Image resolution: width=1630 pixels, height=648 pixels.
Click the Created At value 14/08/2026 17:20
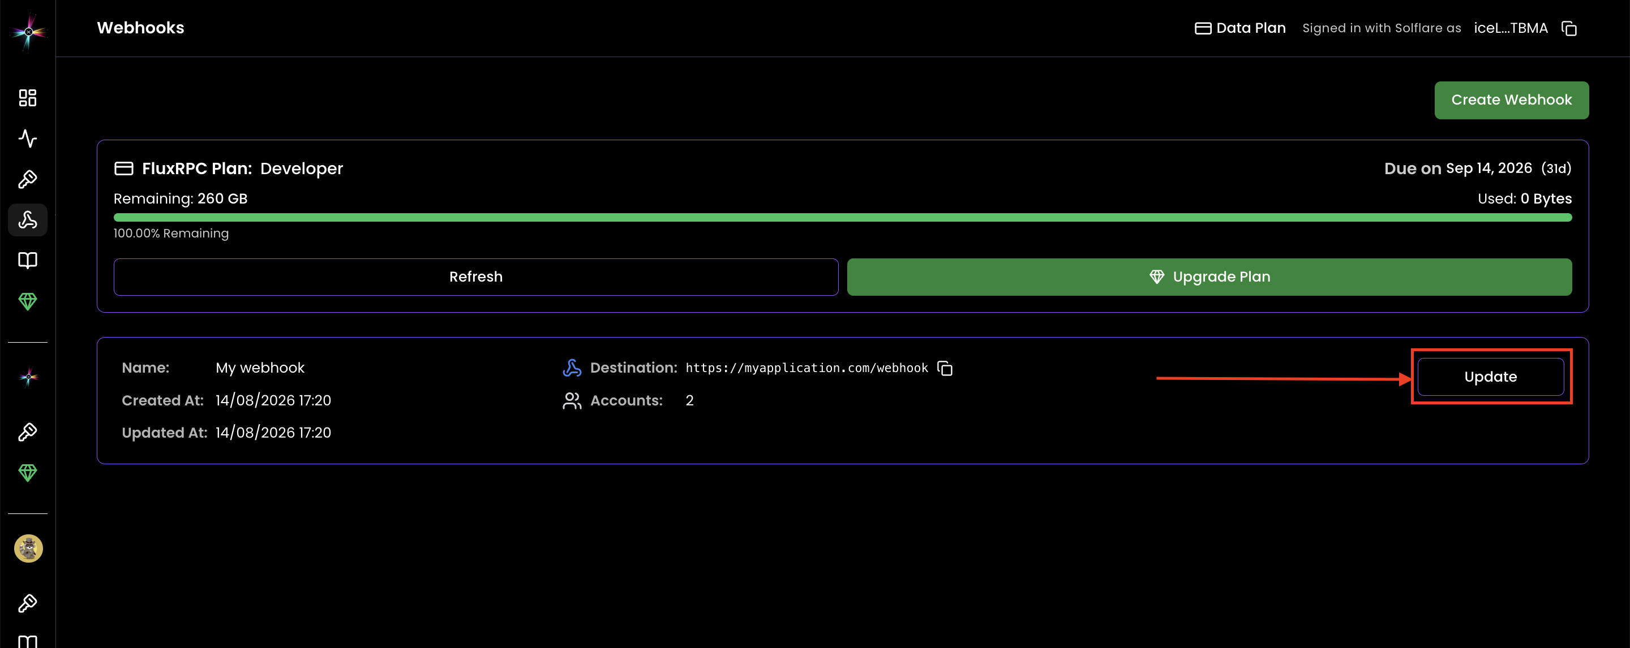(x=273, y=400)
